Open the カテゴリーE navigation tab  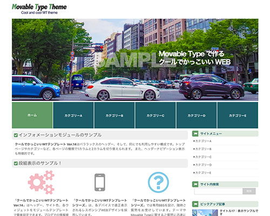[238, 115]
